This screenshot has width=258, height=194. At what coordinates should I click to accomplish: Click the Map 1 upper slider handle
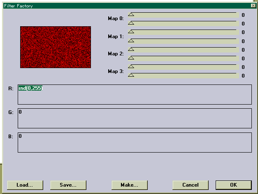pyautogui.click(x=131, y=32)
